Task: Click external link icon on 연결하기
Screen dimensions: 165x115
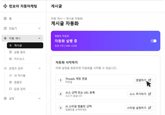Action: (149, 80)
